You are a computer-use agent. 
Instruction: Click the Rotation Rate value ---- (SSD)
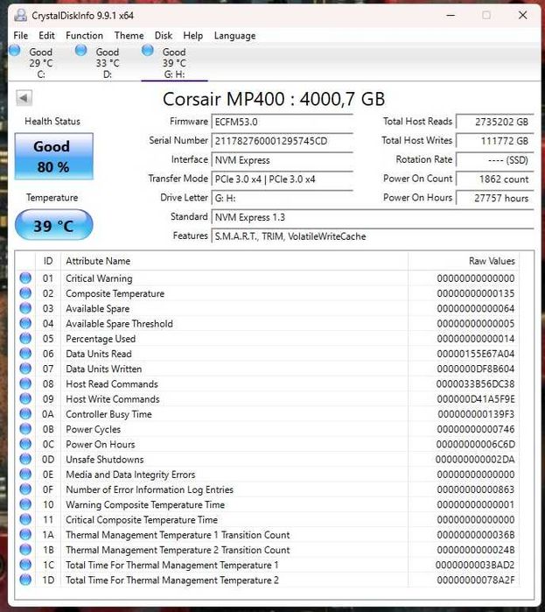[x=495, y=159]
